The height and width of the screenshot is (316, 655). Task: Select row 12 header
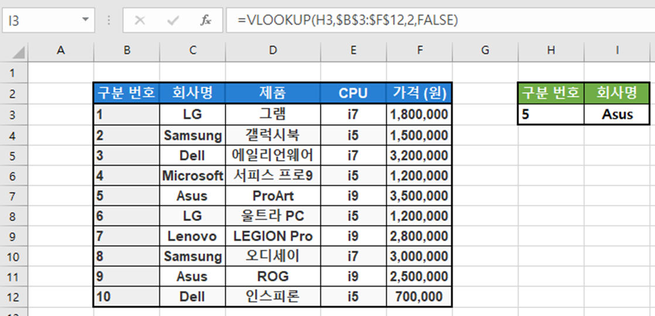[13, 297]
